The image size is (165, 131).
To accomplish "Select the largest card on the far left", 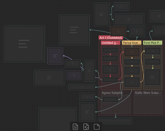I will point(24,44).
